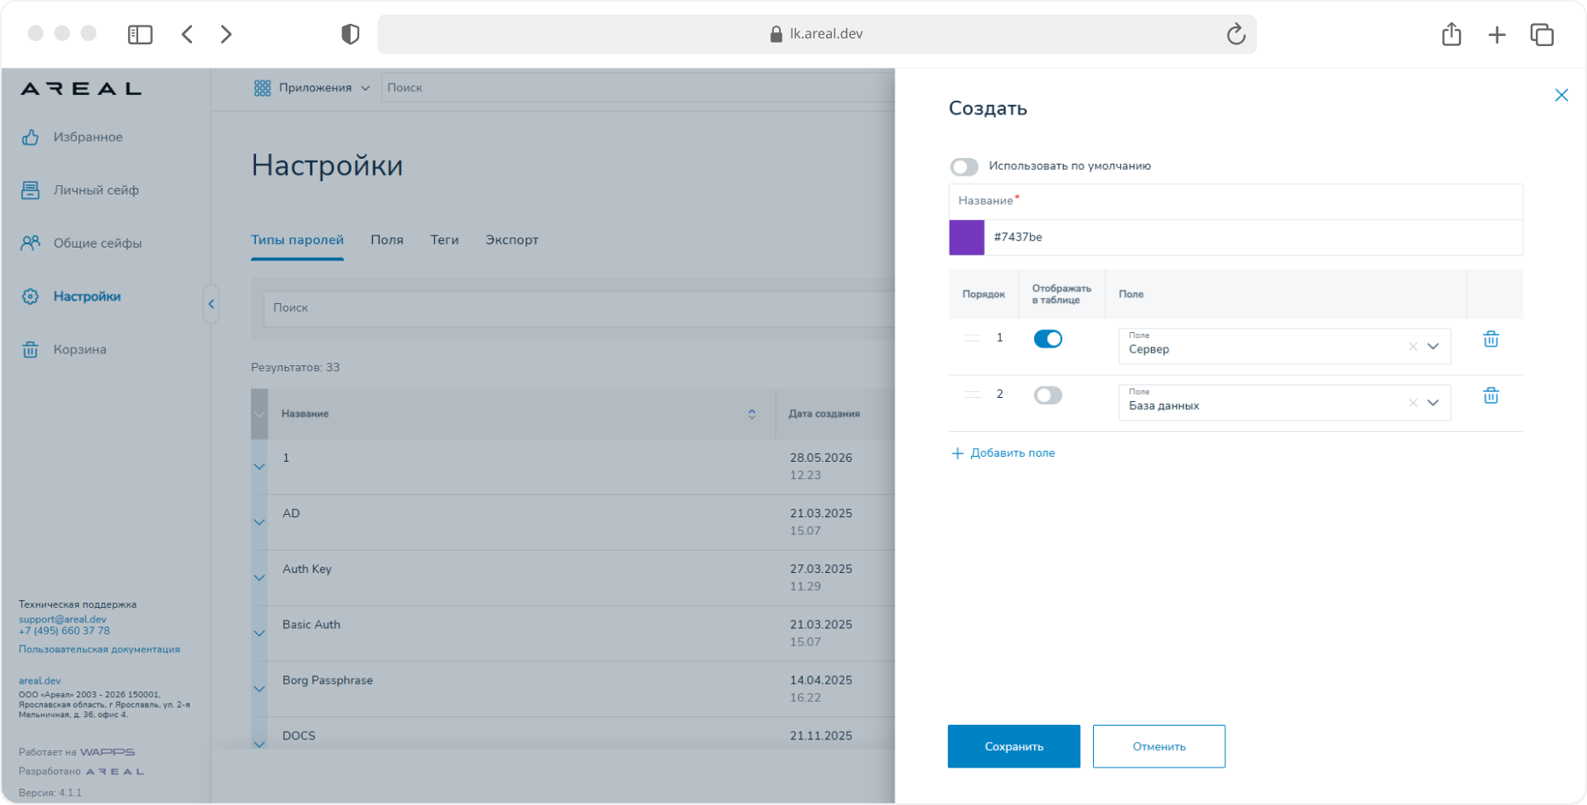Switch to the Теги tab
Image resolution: width=1587 pixels, height=805 pixels.
(x=445, y=240)
